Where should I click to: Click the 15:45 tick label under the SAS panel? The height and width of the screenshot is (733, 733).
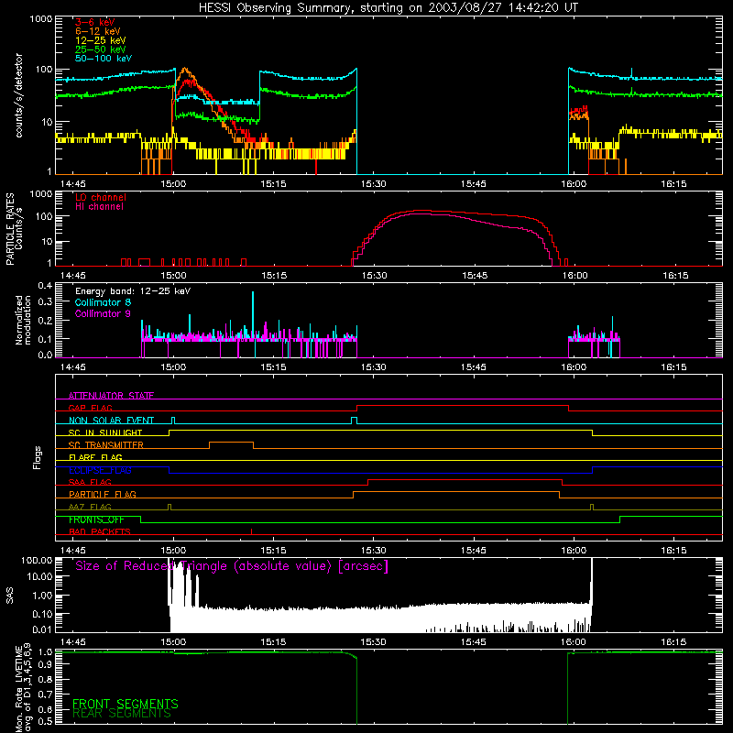[474, 642]
